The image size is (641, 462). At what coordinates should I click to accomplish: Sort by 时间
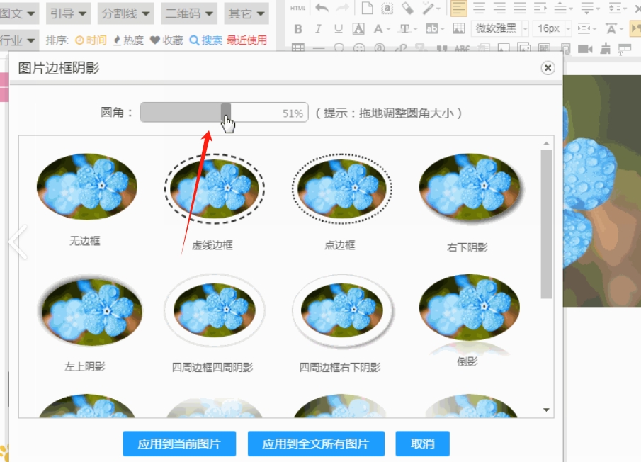tap(91, 40)
